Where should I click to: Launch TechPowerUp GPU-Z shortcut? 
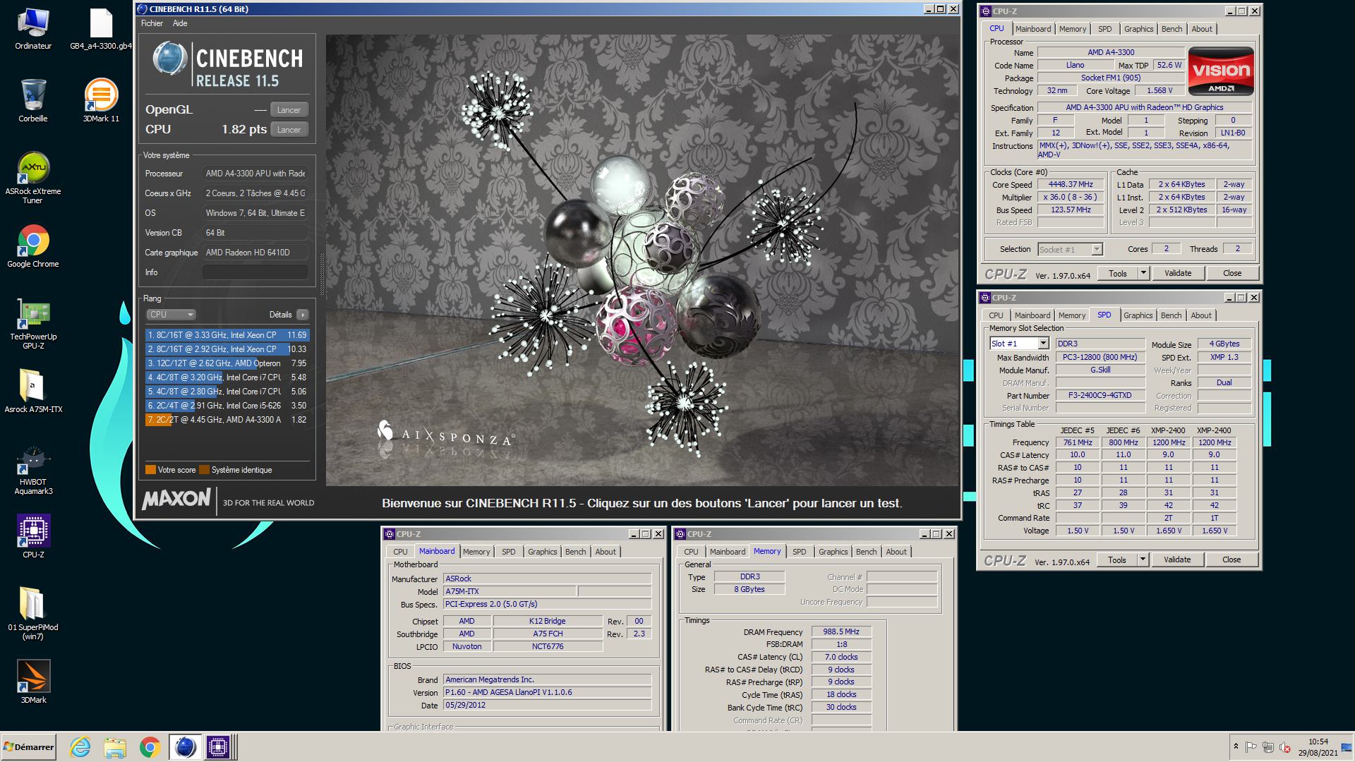(33, 325)
